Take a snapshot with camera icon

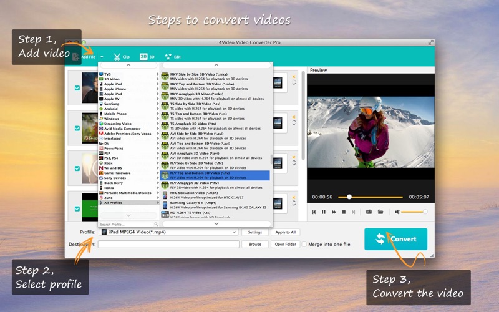click(369, 212)
